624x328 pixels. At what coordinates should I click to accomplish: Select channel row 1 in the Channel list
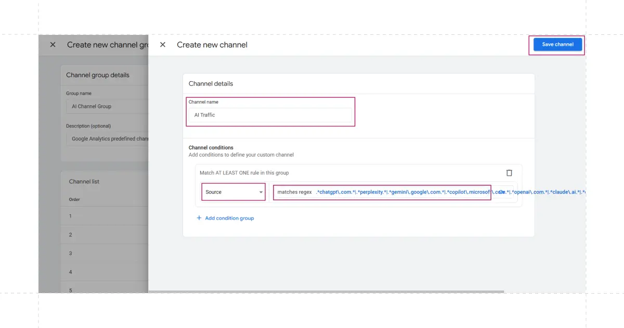104,216
